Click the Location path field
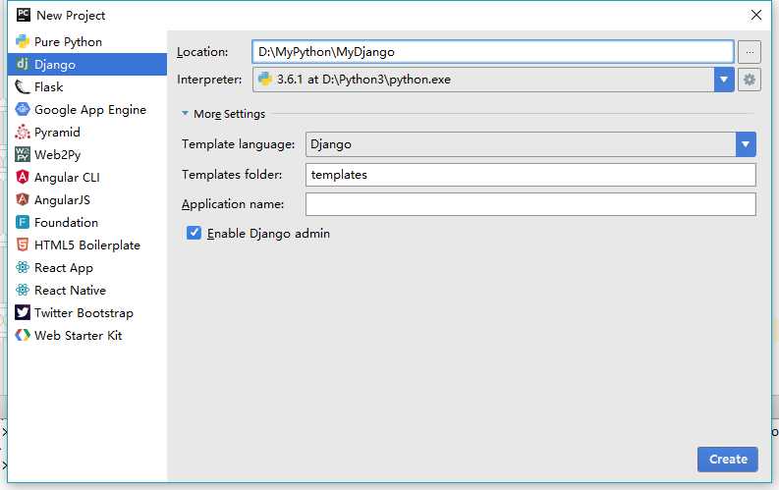 pyautogui.click(x=493, y=52)
